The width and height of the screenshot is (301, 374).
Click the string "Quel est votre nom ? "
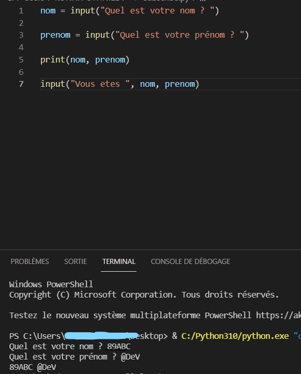coord(157,11)
